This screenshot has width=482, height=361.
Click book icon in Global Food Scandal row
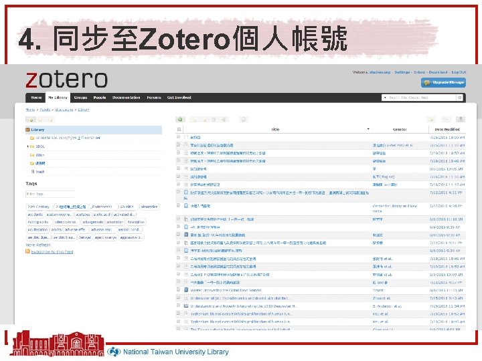click(186, 289)
